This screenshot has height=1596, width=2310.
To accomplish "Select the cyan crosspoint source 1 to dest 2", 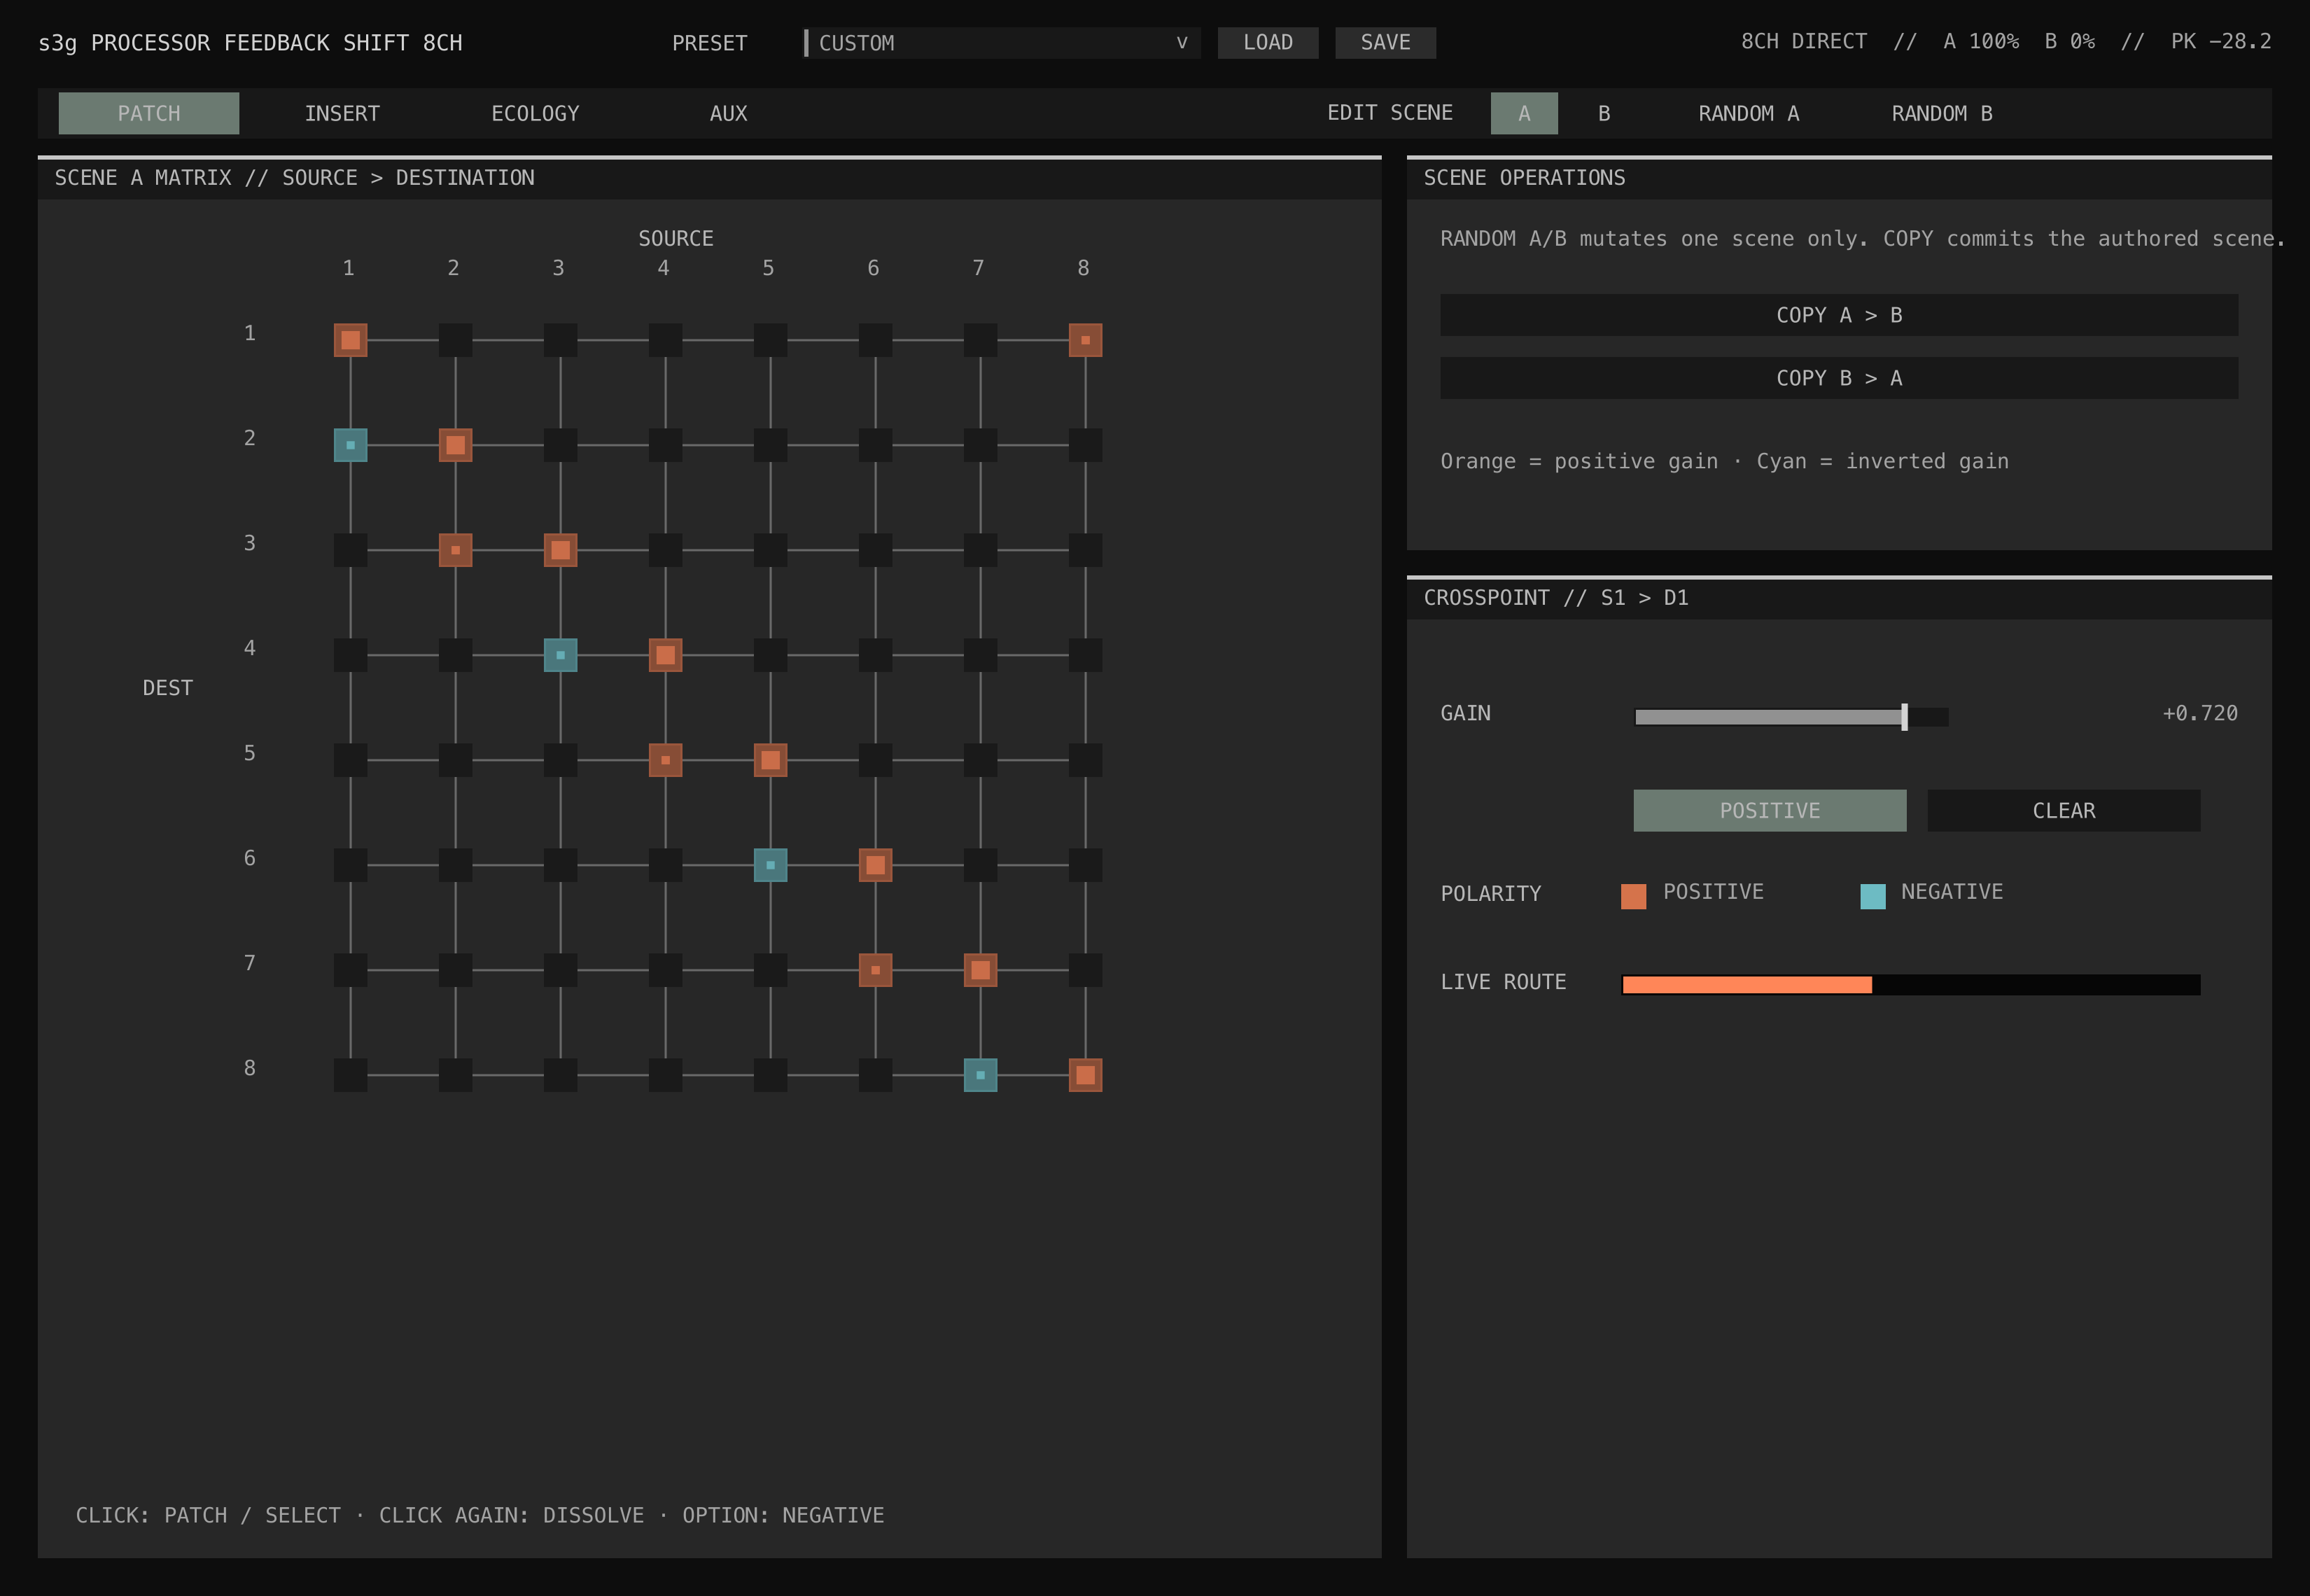I will (350, 445).
